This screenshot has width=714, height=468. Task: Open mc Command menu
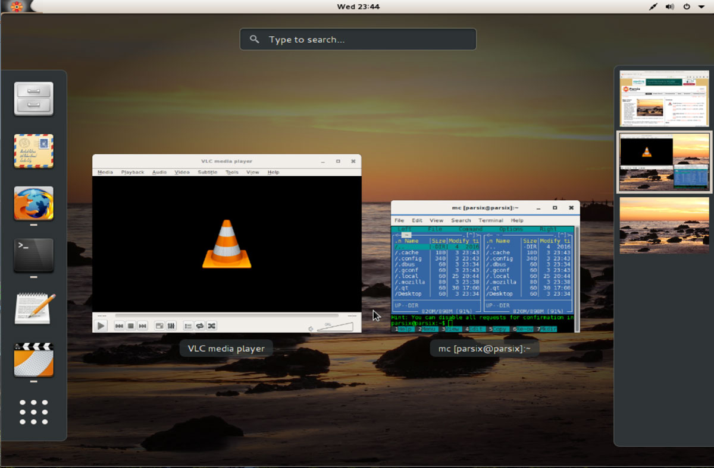[470, 229]
